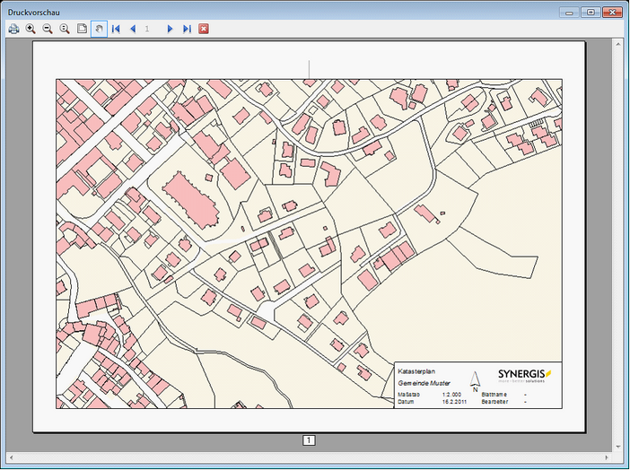Go to the next page
This screenshot has height=470, width=630.
(170, 29)
